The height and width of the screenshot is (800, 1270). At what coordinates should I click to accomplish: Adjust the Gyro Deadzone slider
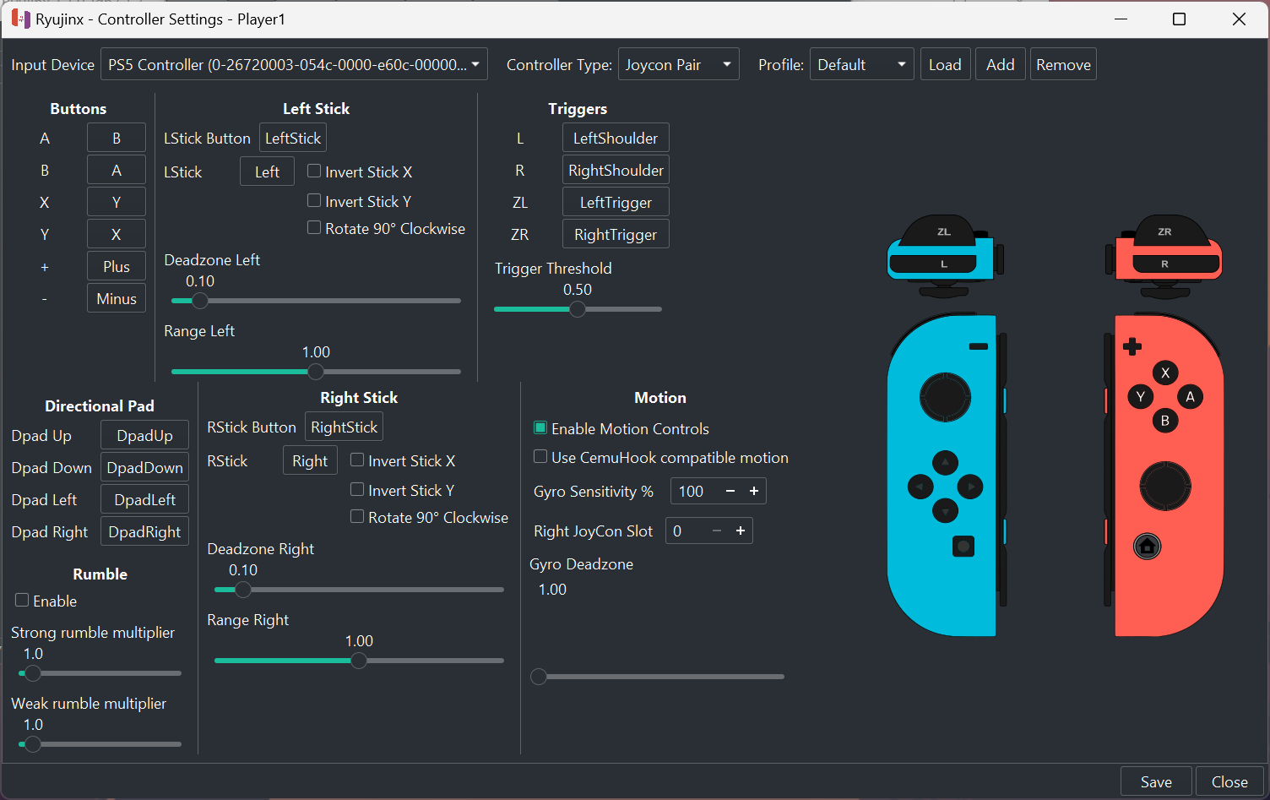pyautogui.click(x=657, y=677)
